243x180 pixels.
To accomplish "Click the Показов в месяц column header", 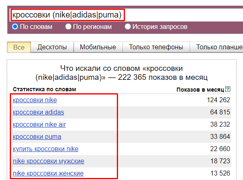I will 200,90.
